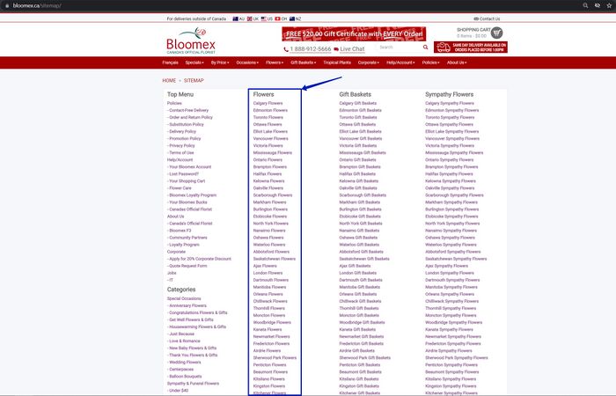Click into the site Search field

pyautogui.click(x=400, y=48)
